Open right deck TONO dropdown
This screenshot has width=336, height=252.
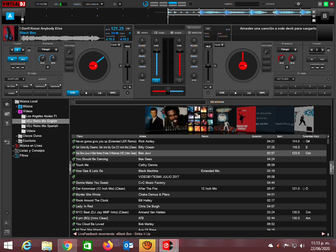(219, 45)
